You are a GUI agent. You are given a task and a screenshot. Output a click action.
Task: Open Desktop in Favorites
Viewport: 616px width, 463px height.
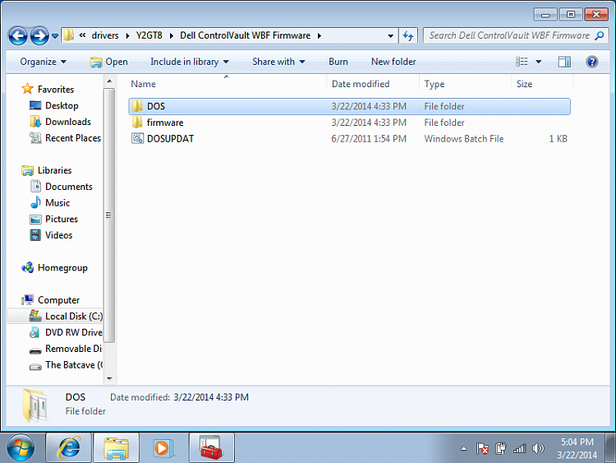(x=62, y=106)
